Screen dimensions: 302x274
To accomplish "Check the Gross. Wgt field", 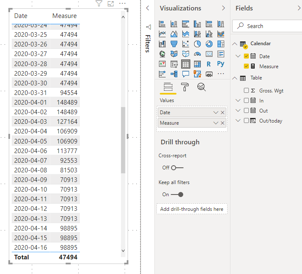I will coord(246,90).
